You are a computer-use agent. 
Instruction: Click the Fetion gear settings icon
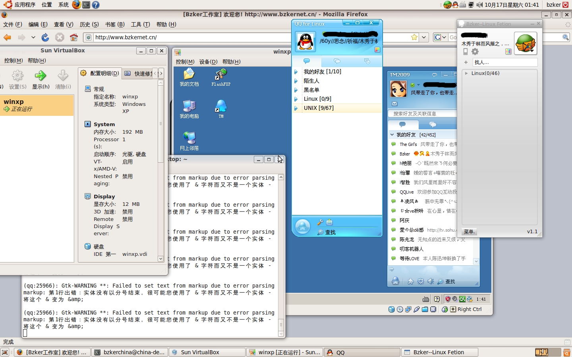[475, 52]
